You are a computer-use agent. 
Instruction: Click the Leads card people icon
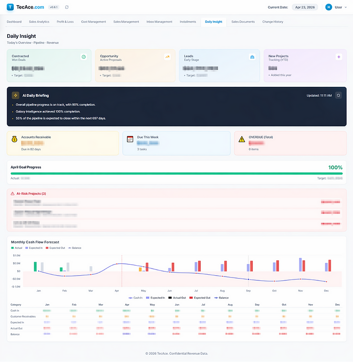[252, 57]
